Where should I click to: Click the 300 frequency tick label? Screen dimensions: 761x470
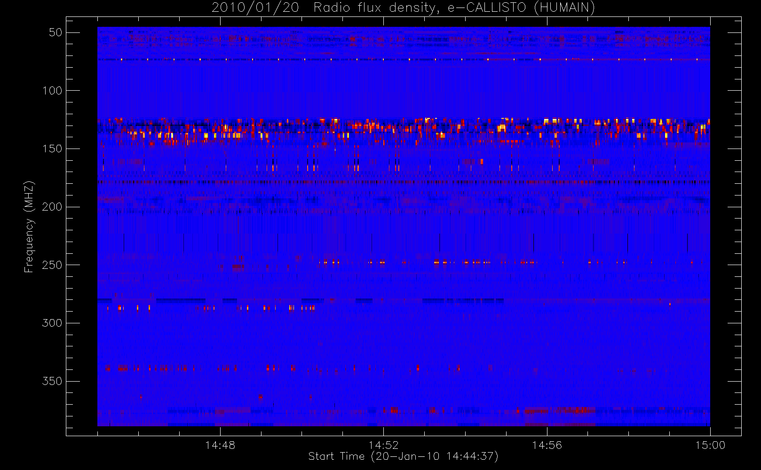pos(52,323)
